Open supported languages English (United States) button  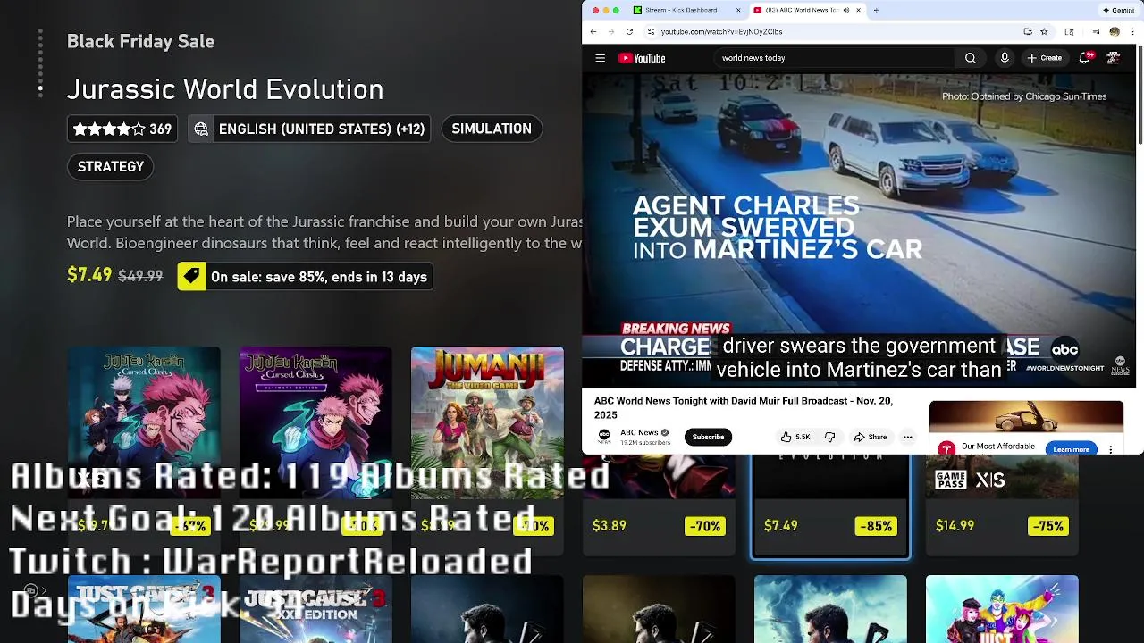pyautogui.click(x=309, y=129)
